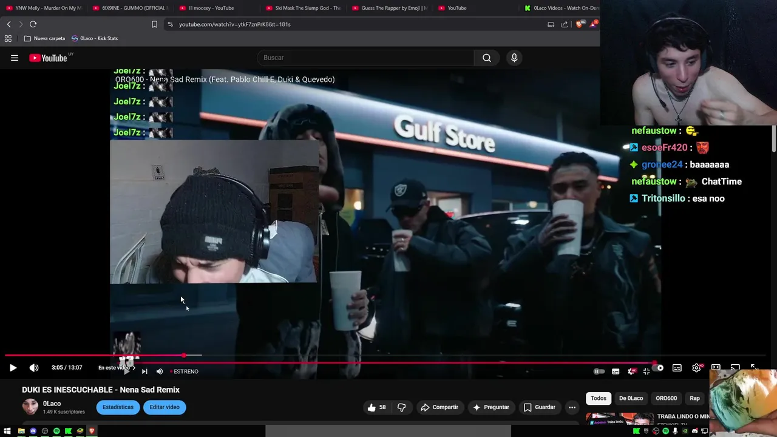Screen dimensions: 777x437
Task: Open the YouTube hamburger guide menu
Action: [15, 58]
